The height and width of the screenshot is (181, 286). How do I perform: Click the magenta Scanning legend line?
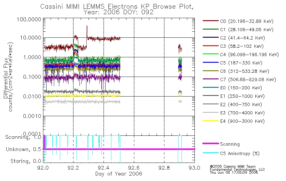[210, 144]
